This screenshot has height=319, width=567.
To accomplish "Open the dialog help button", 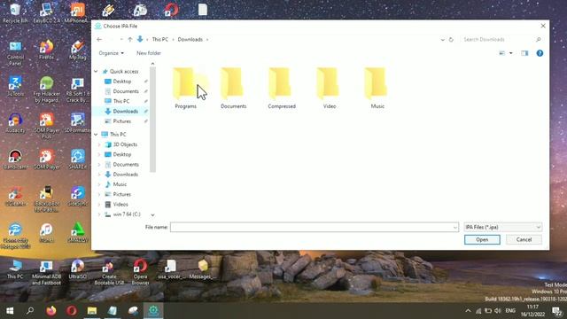I will 540,53.
